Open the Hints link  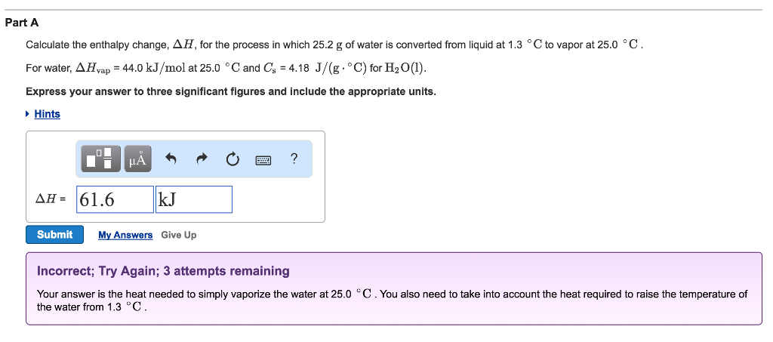(47, 114)
